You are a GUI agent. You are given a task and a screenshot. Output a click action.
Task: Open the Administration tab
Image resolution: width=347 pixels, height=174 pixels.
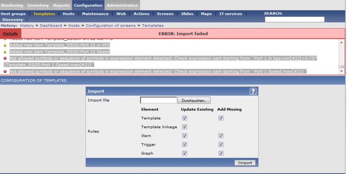tap(122, 5)
